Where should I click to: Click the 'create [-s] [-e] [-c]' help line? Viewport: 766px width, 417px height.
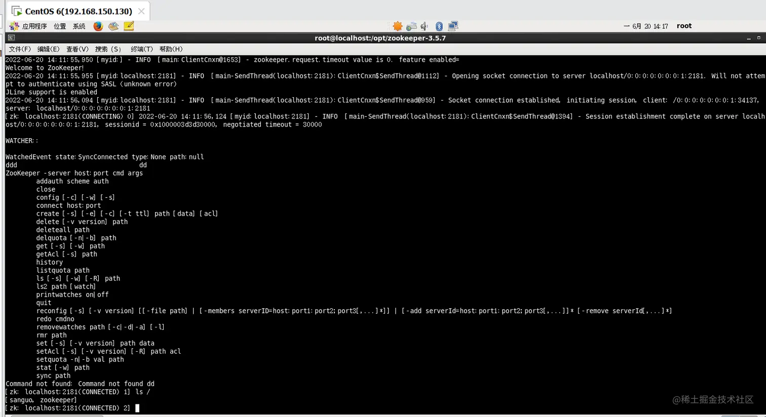click(127, 214)
